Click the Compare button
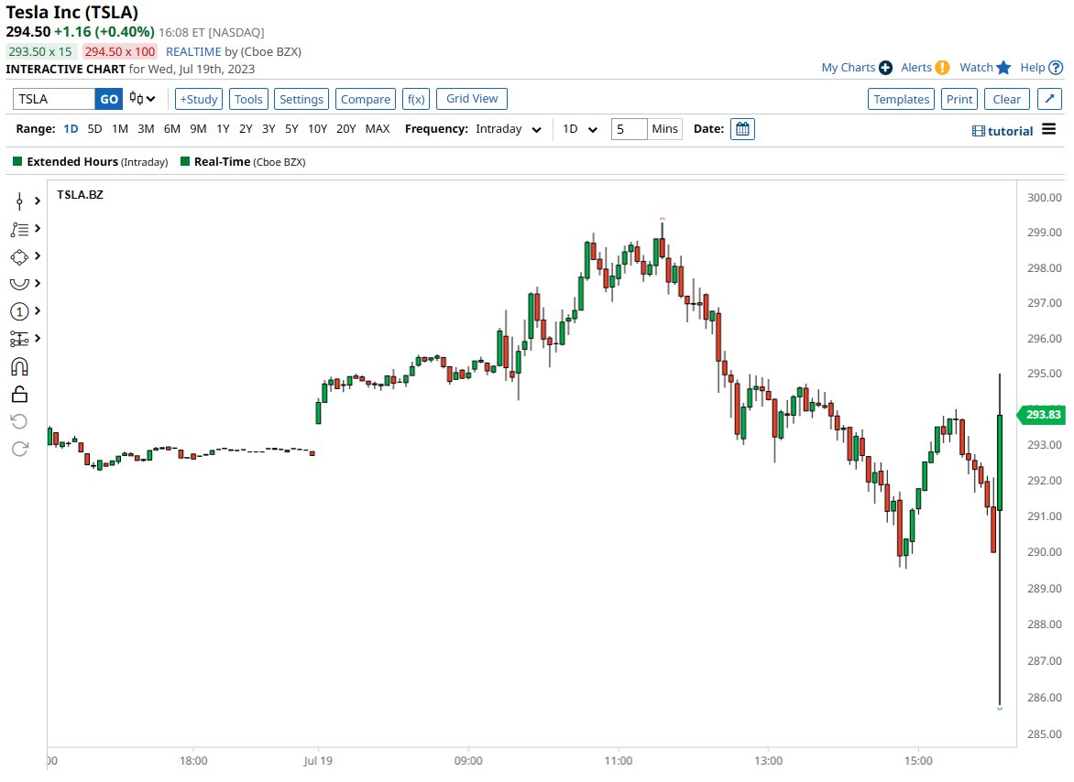Image resolution: width=1074 pixels, height=782 pixels. tap(365, 99)
